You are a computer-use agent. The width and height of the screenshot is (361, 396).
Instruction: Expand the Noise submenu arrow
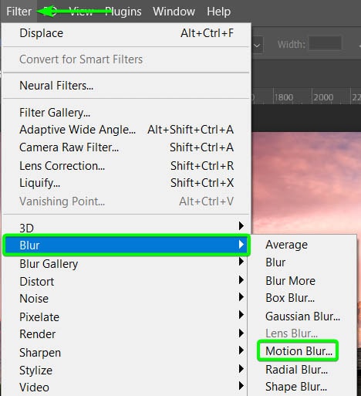(x=241, y=297)
